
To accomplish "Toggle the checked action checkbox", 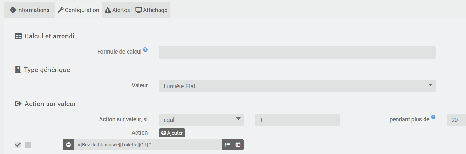I will coord(18,145).
